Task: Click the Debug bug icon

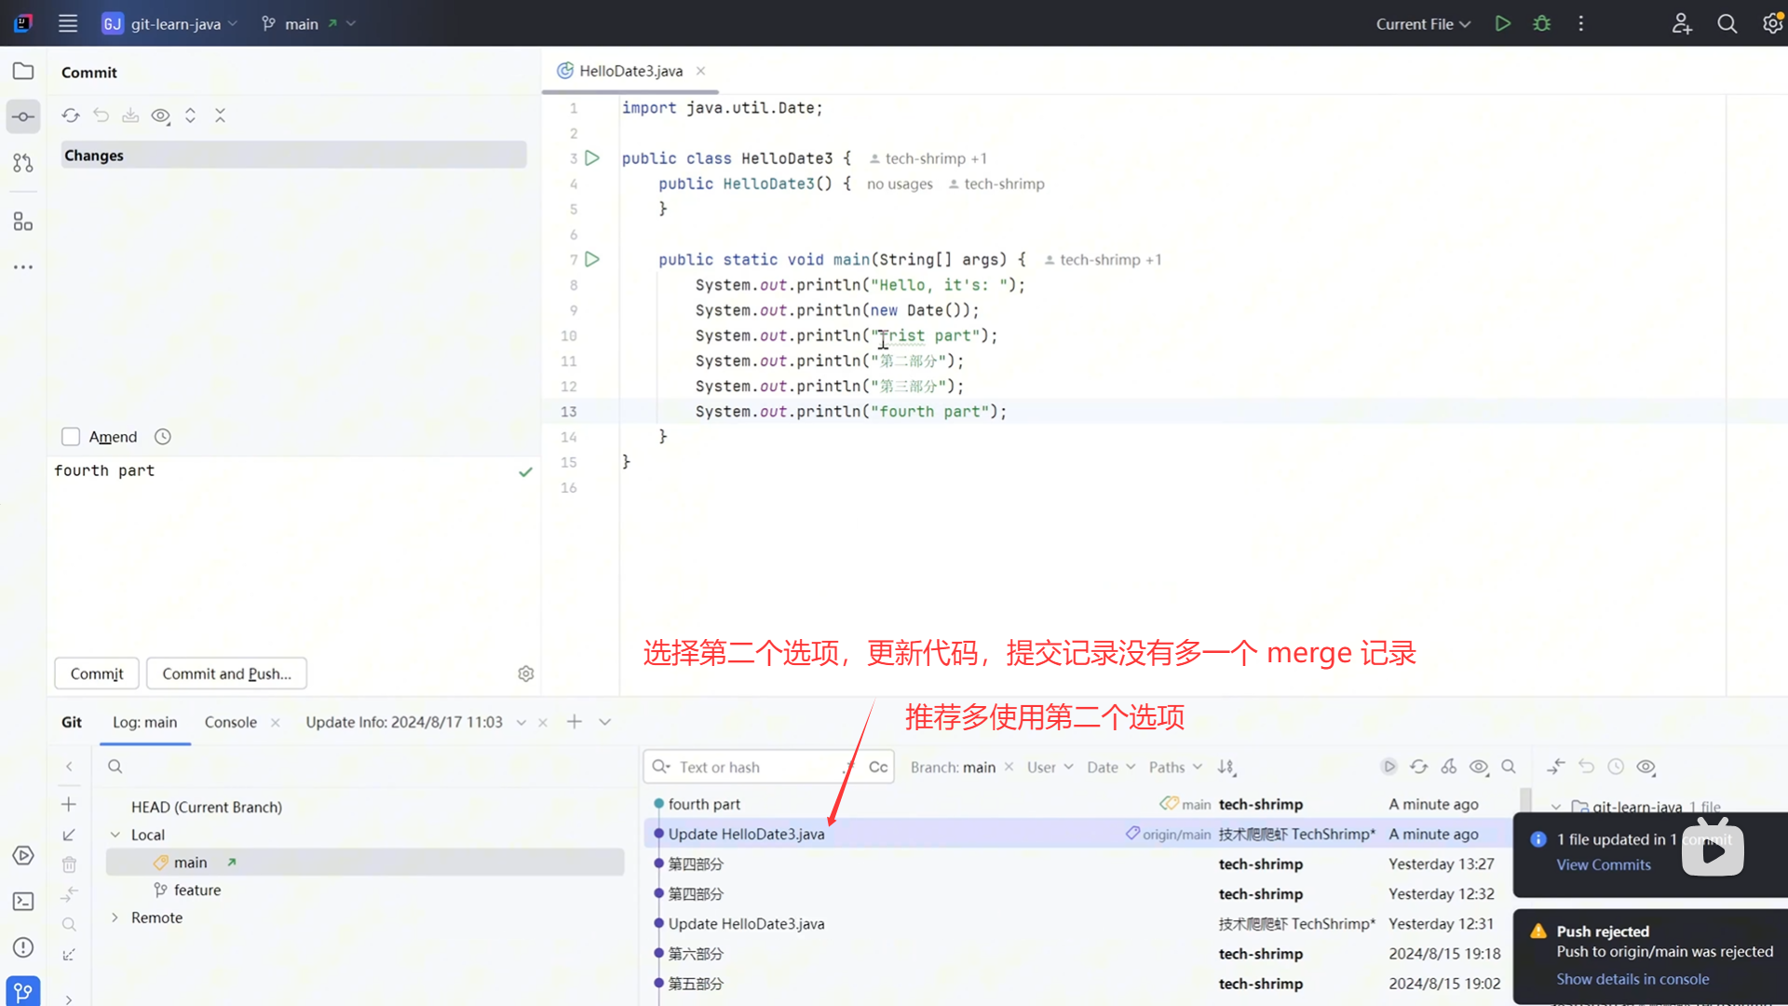Action: [x=1541, y=24]
